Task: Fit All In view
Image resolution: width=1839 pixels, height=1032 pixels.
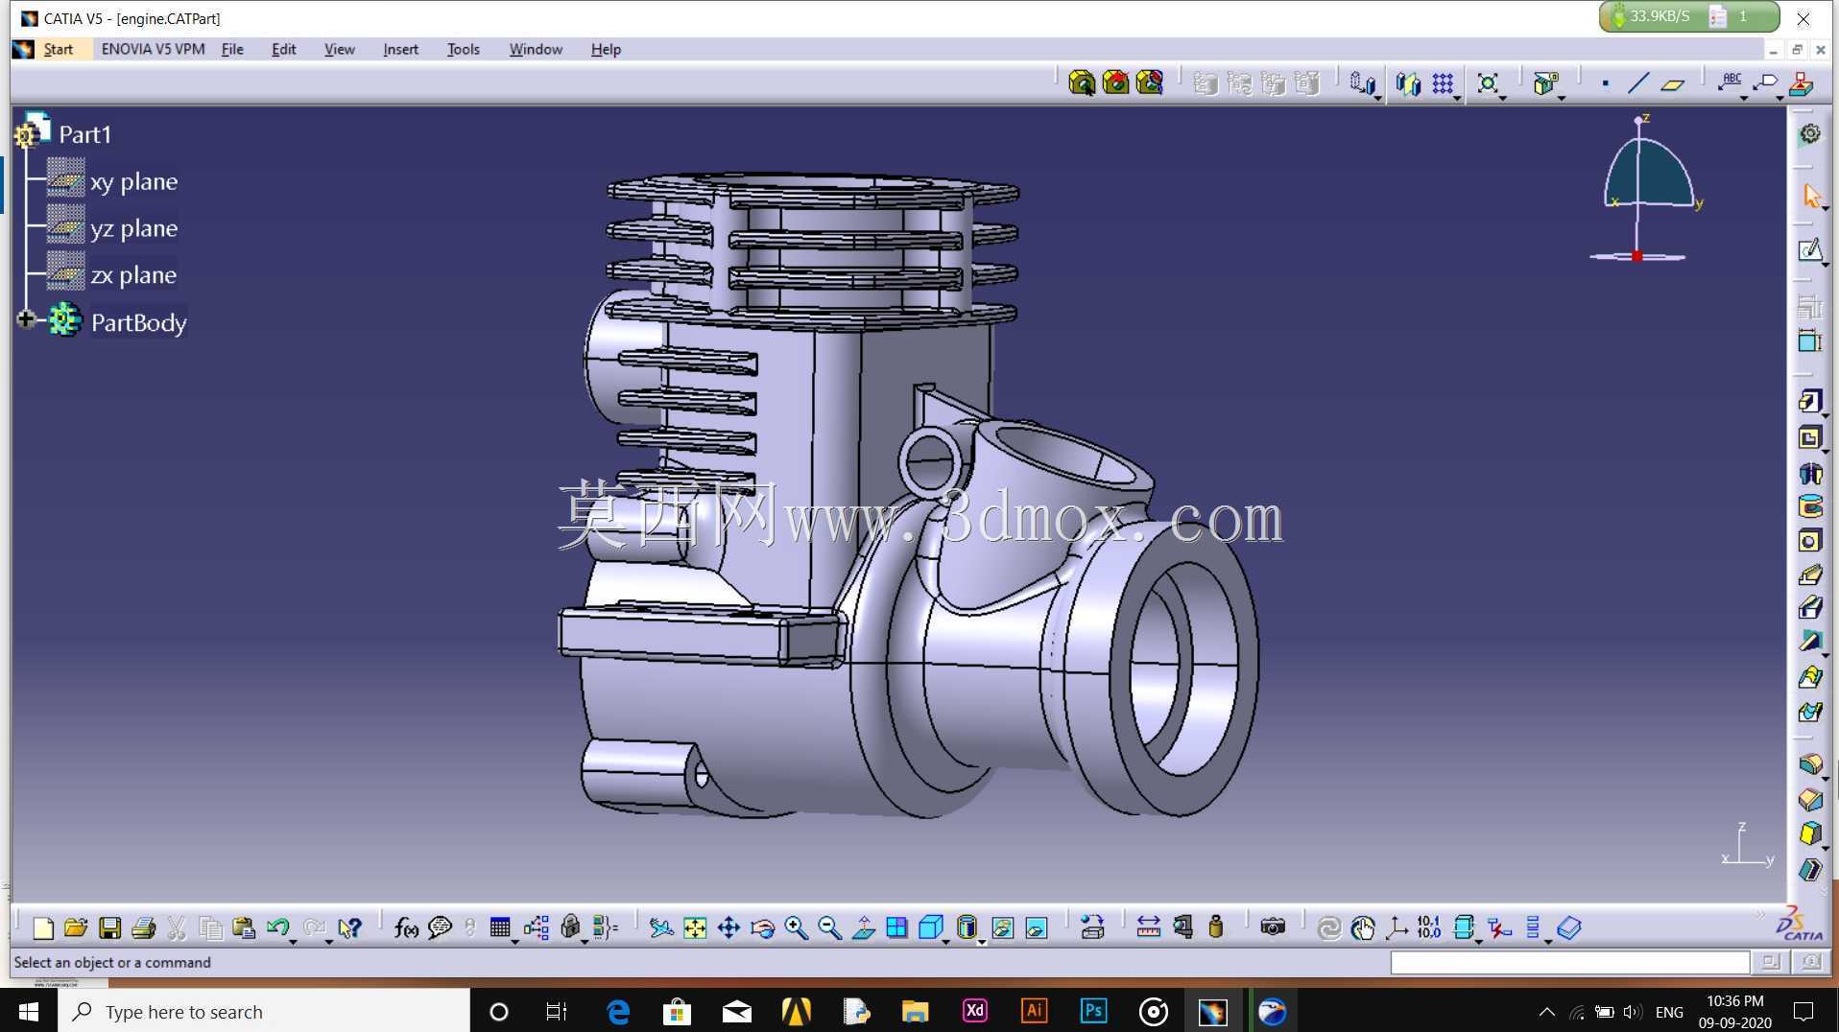Action: (694, 927)
